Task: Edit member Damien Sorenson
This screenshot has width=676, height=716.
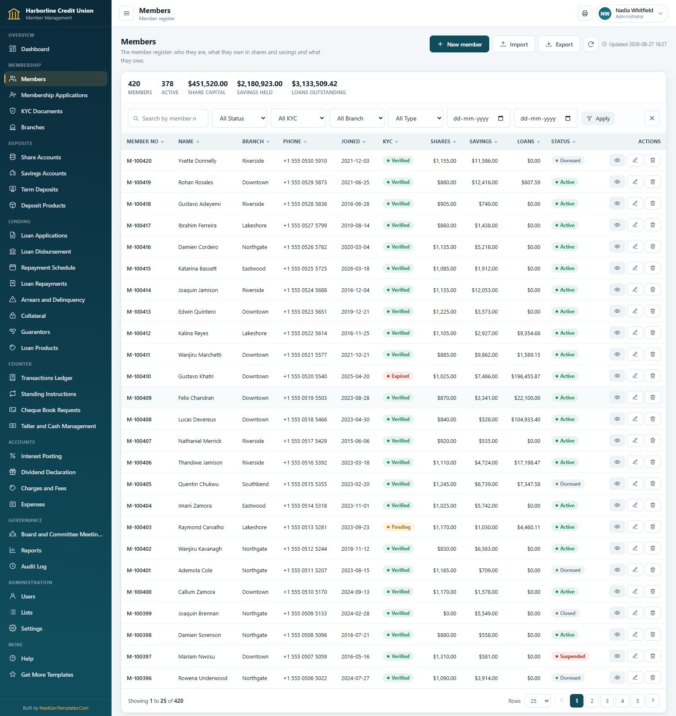Action: (x=635, y=635)
